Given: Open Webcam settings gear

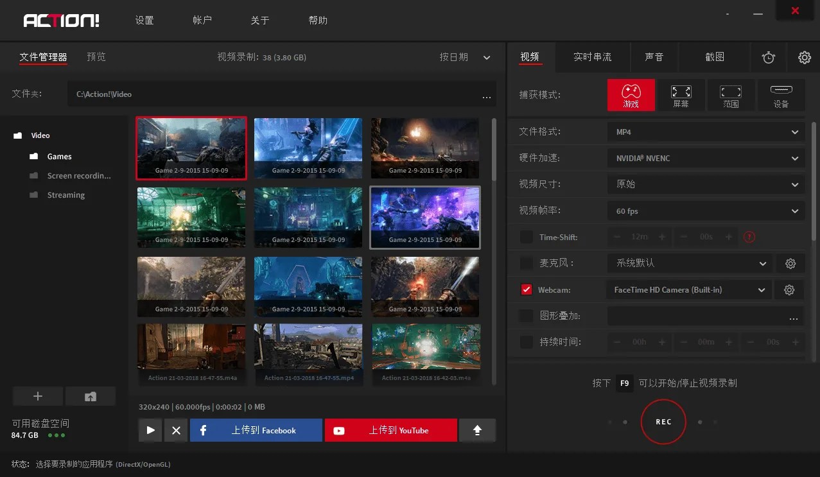Looking at the screenshot, I should pyautogui.click(x=789, y=290).
